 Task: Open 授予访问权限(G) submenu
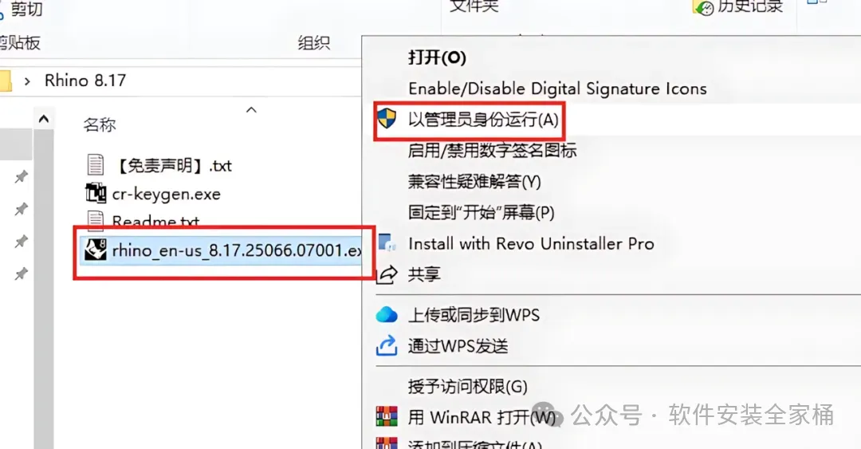point(467,386)
